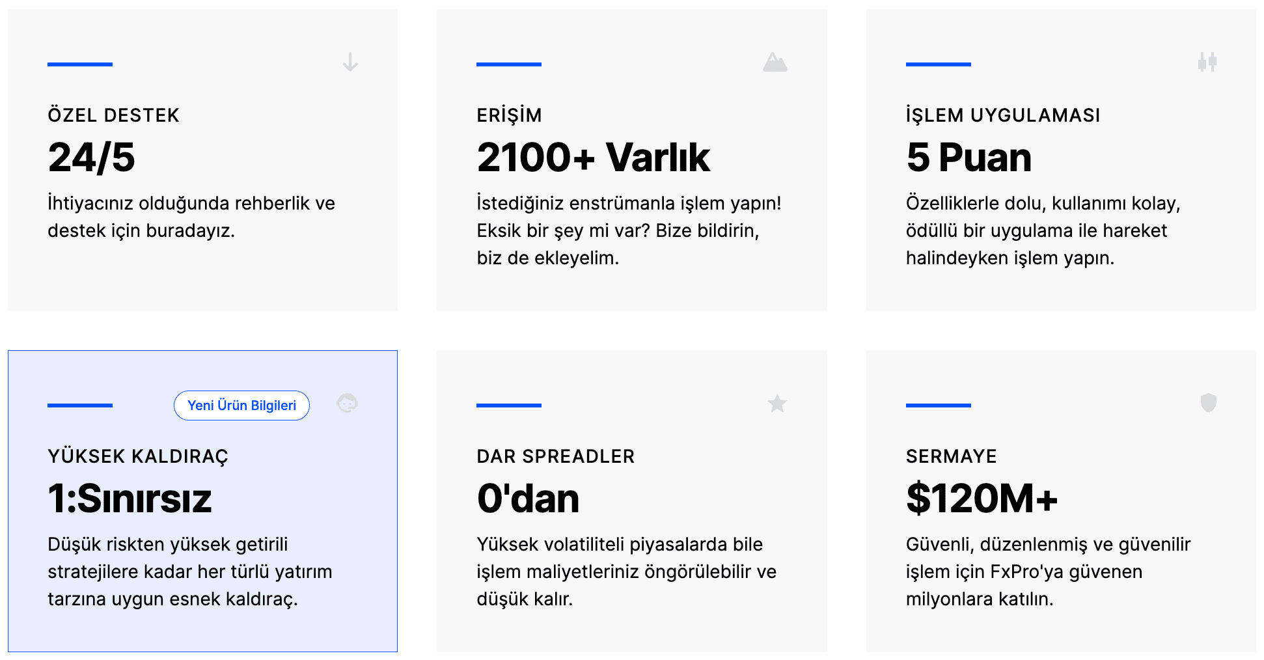Click the candlestick chart icon in İşlem Uygulaması card
This screenshot has height=660, width=1264.
[1207, 62]
